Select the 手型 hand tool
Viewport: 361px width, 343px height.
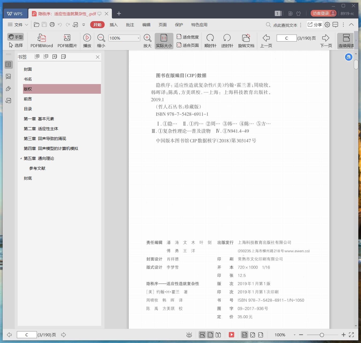pyautogui.click(x=16, y=37)
